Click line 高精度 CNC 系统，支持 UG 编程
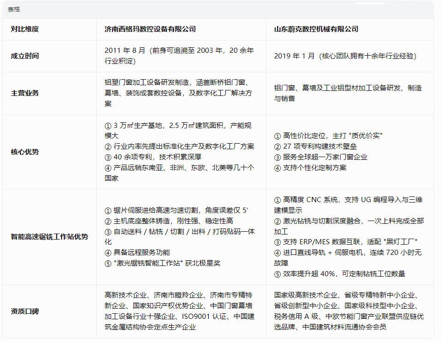This screenshot has height=342, width=441. point(348,205)
